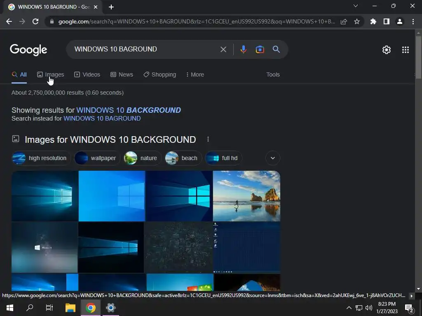Switch to the Videos tab

pos(87,75)
